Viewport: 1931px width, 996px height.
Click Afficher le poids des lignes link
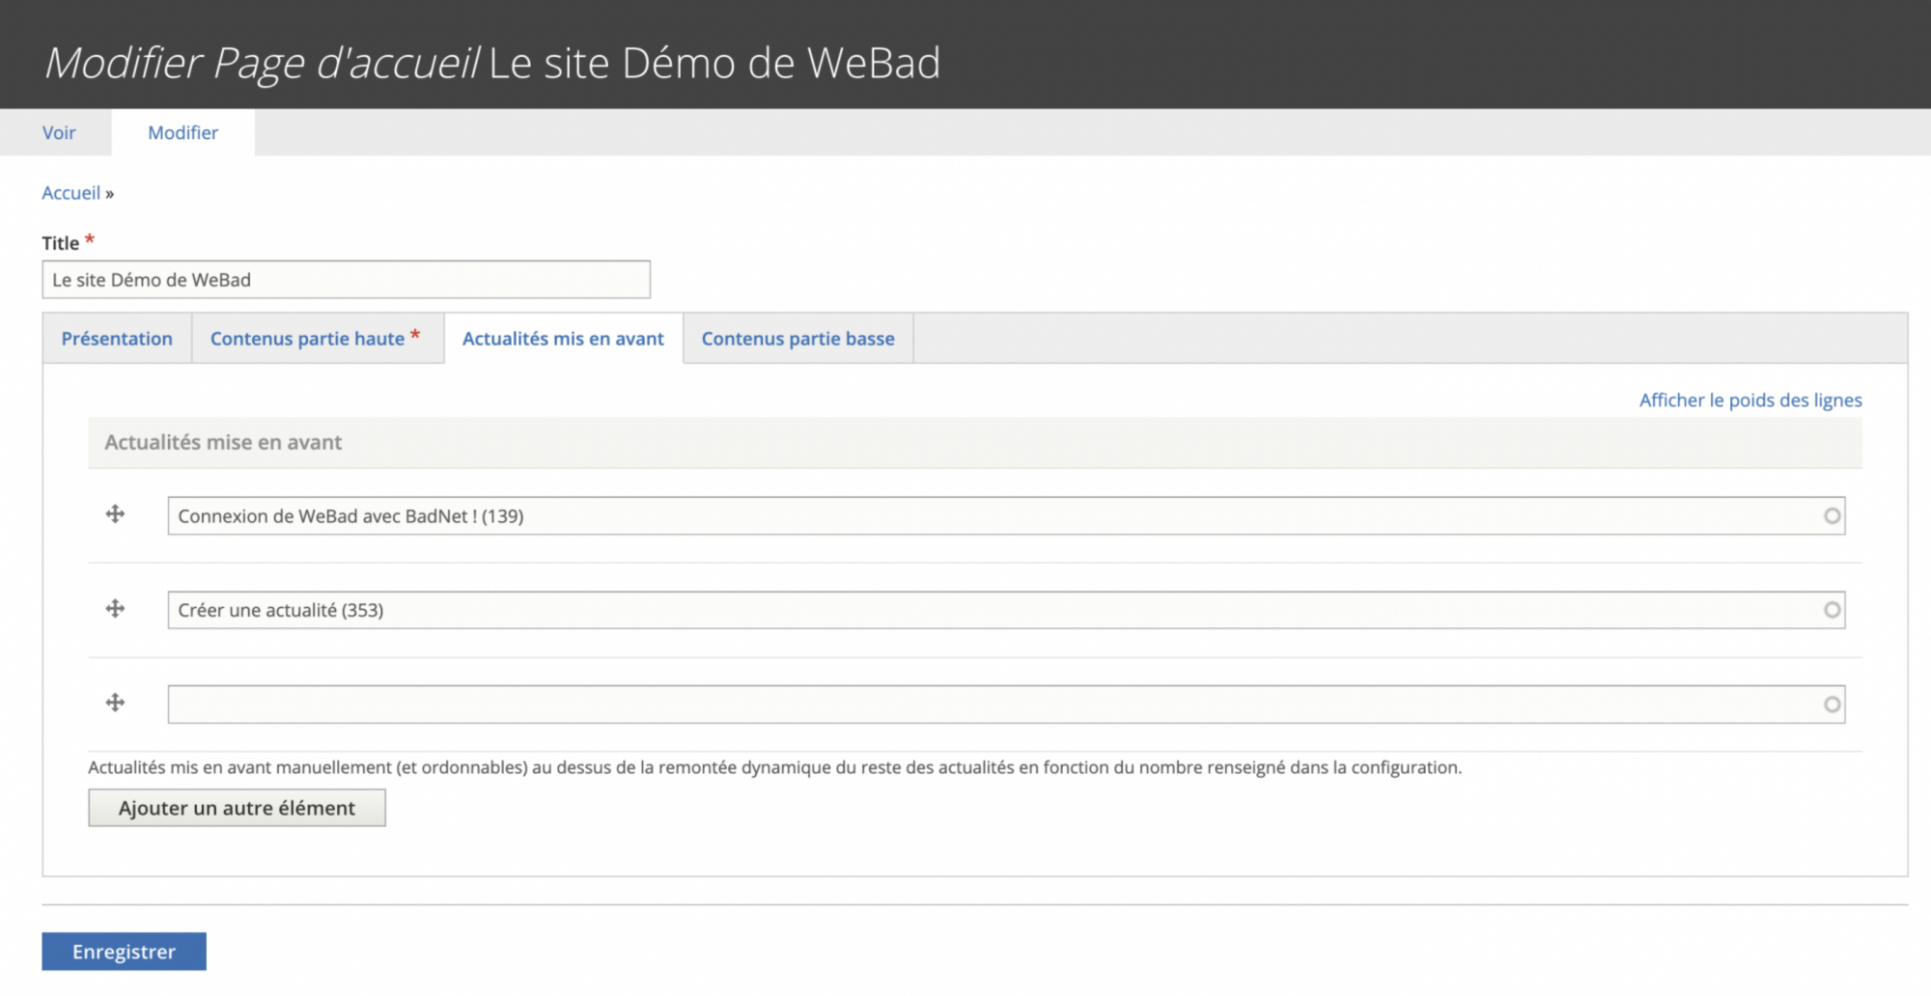point(1750,400)
